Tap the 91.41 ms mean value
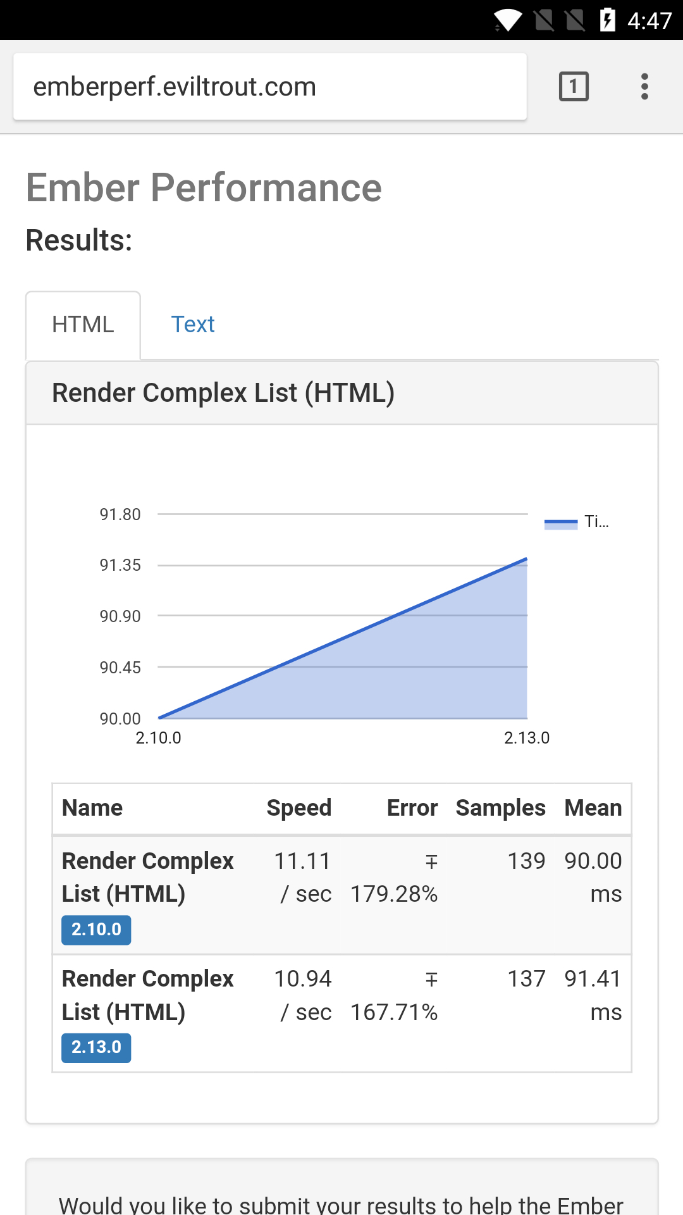The width and height of the screenshot is (683, 1215). 593,995
